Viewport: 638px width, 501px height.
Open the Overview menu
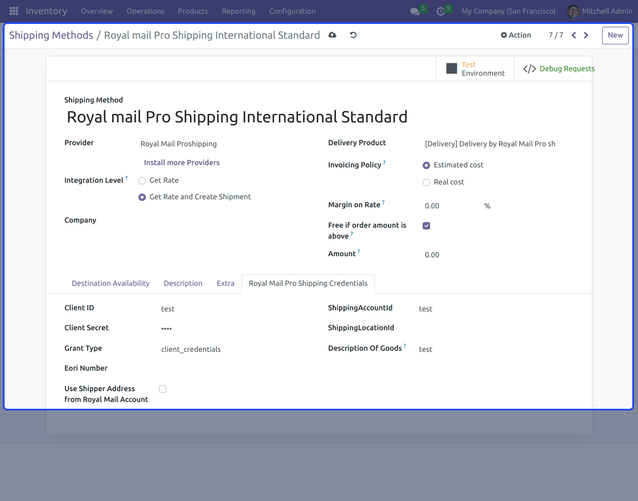pyautogui.click(x=97, y=11)
